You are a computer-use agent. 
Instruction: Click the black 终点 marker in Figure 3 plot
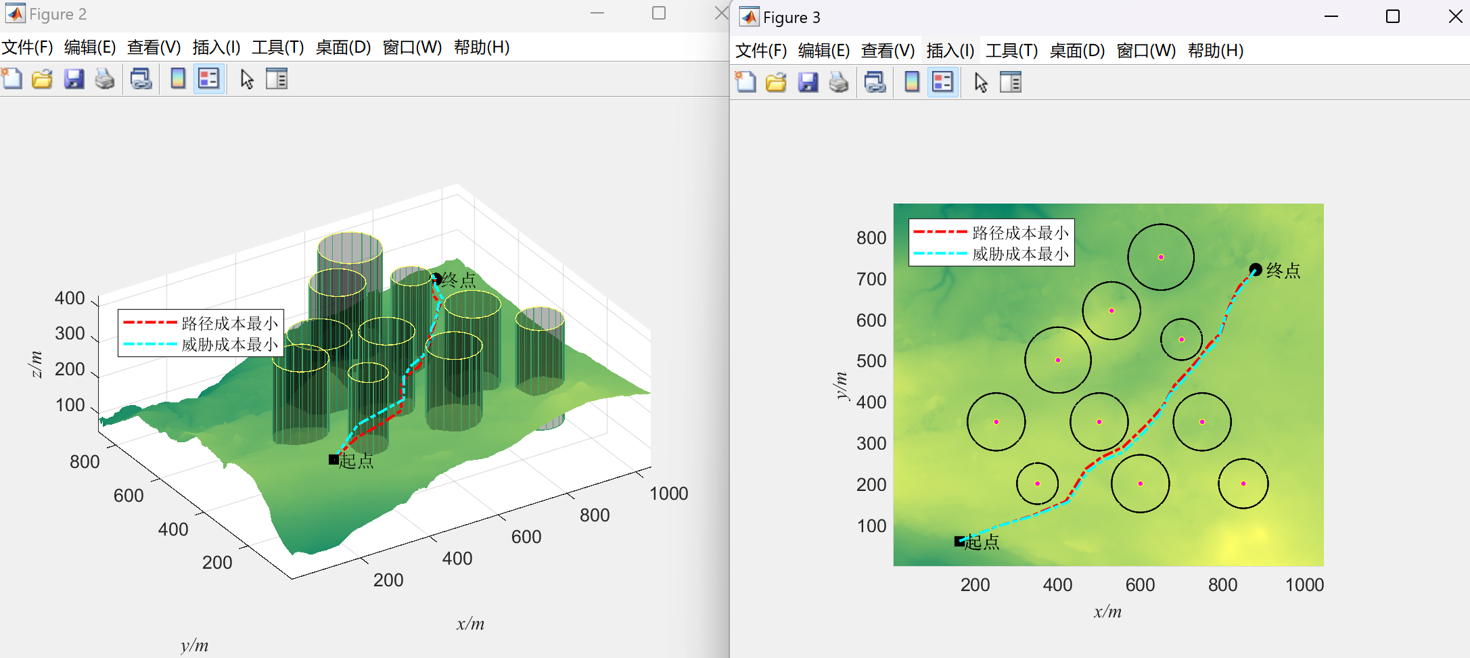pos(1256,270)
